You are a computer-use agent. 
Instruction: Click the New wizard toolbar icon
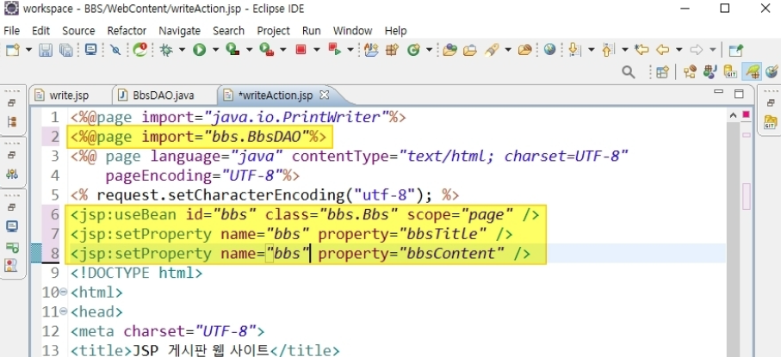pos(13,50)
